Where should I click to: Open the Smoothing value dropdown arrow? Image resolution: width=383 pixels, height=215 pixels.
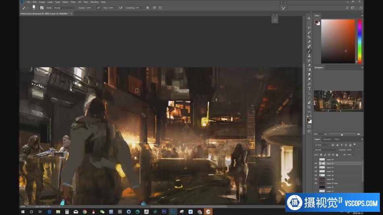(143, 8)
